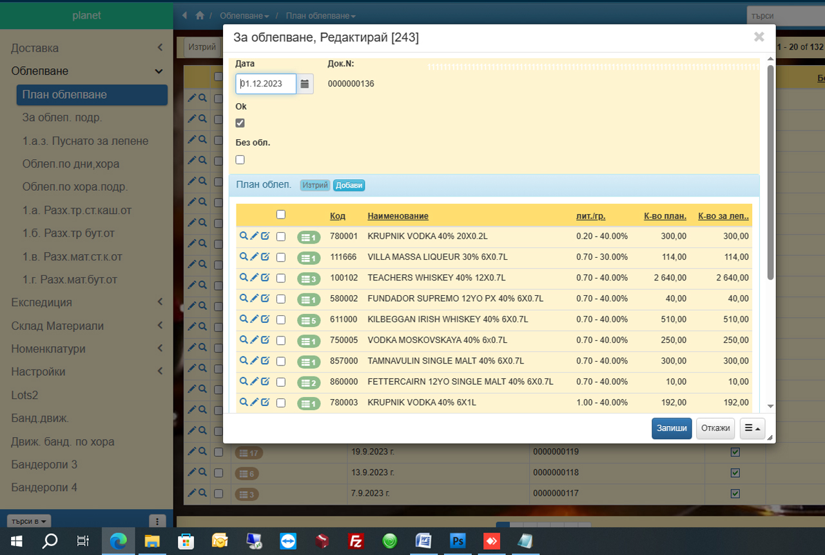This screenshot has height=555, width=825.
Task: Sort table by Код column header
Action: (x=337, y=216)
